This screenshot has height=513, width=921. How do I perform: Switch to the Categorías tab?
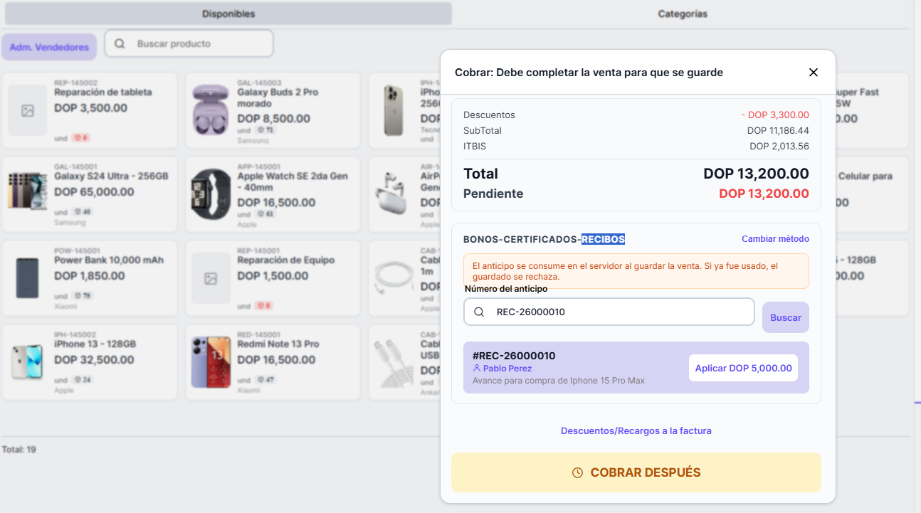tap(683, 14)
